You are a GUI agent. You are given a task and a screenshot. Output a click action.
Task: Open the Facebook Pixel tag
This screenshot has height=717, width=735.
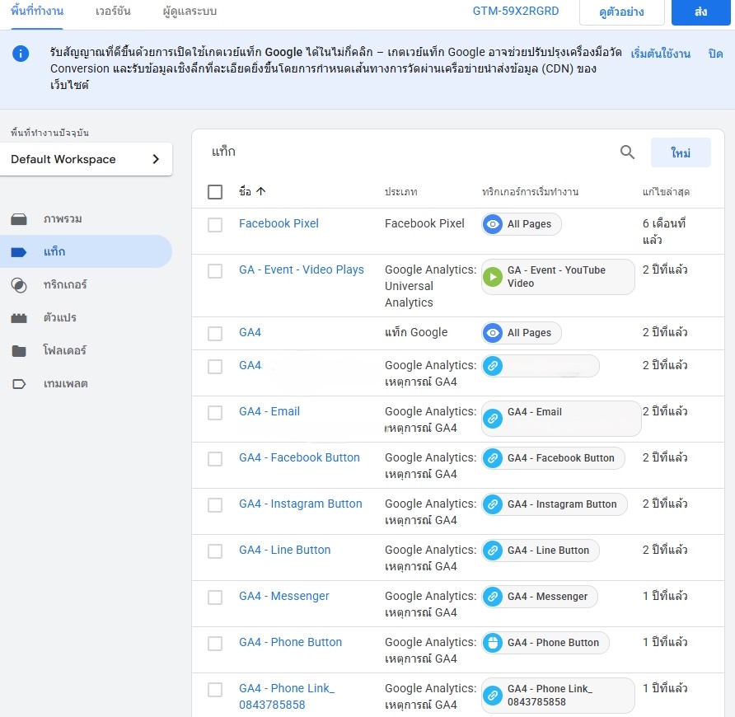[279, 223]
